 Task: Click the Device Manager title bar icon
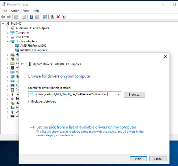pos(4,4)
